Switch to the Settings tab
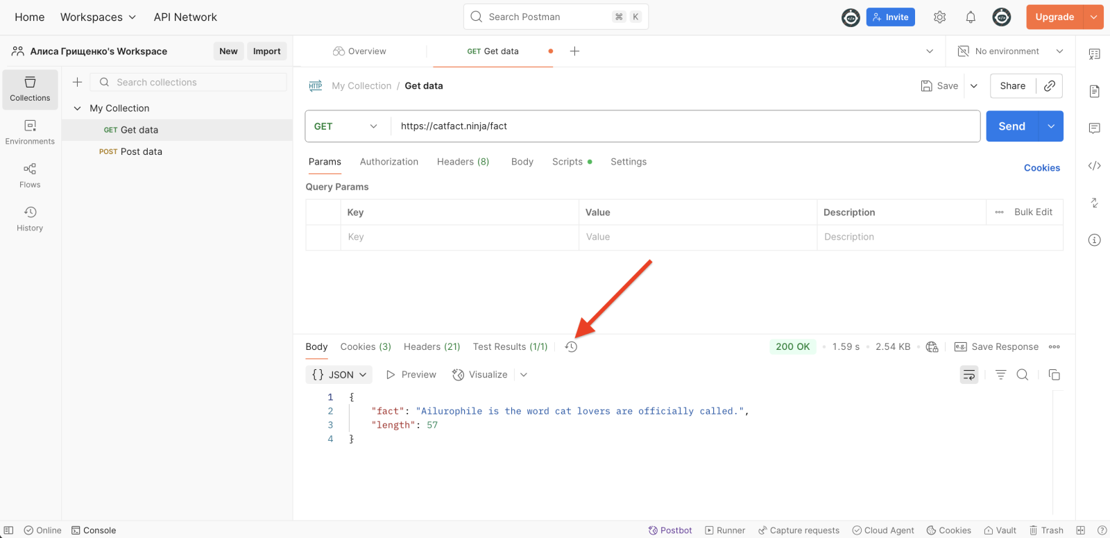This screenshot has height=538, width=1110. [629, 162]
